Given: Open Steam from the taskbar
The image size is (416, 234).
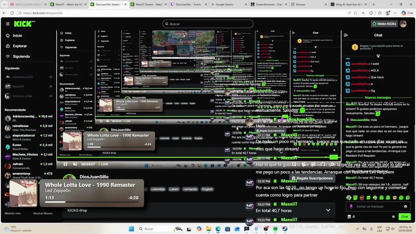Looking at the screenshot, I should click(x=285, y=229).
